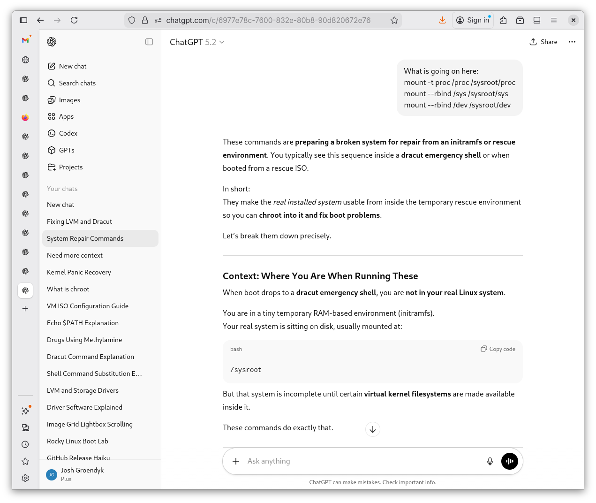Screen dimensions: 596x503
Task: Click the microphone dictation icon
Action: [490, 461]
